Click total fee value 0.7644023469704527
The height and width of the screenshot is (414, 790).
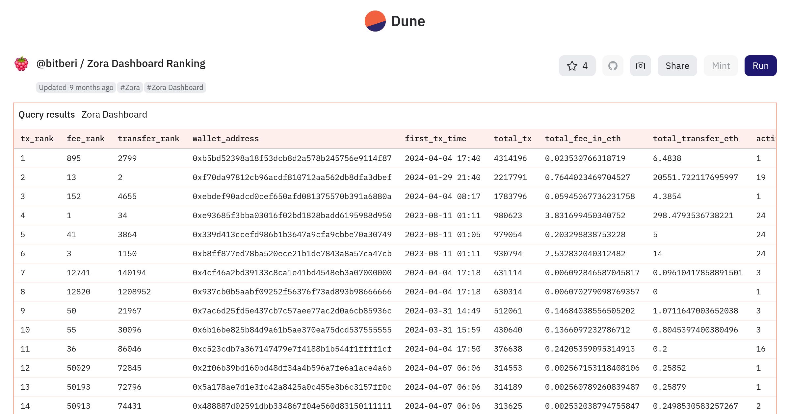pos(588,177)
